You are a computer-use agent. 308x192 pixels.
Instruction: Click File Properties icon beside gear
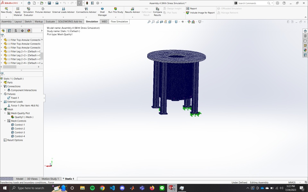click(92, 3)
